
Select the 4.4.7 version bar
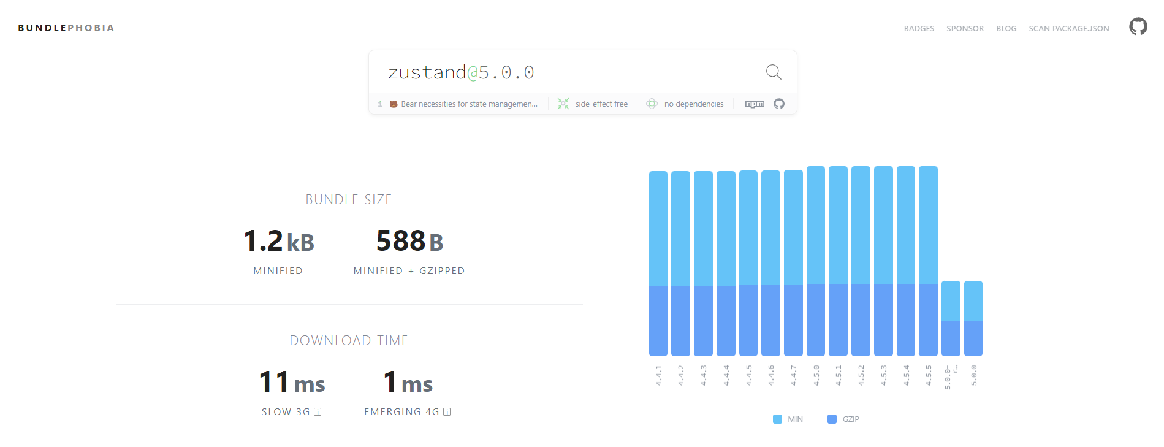[x=793, y=263]
